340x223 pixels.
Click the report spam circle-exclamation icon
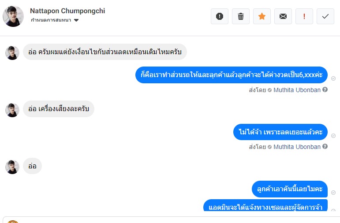click(219, 16)
